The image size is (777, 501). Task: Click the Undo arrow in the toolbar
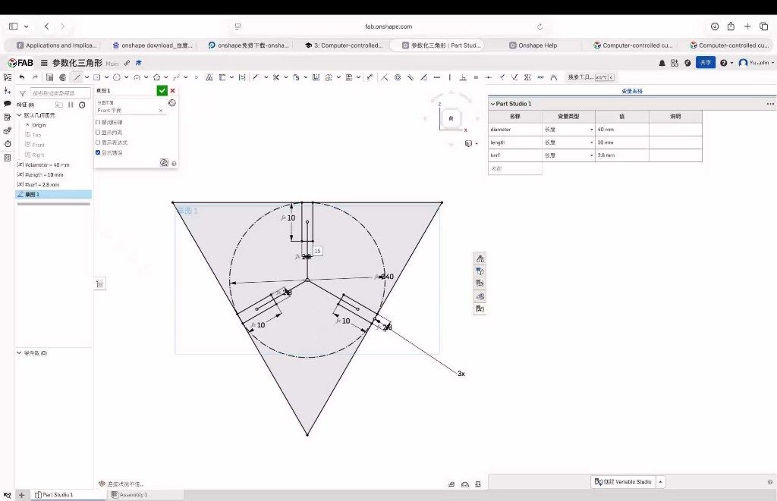coord(22,77)
